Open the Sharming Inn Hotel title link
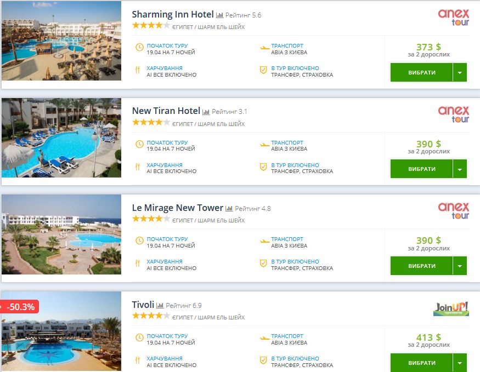 tap(173, 14)
